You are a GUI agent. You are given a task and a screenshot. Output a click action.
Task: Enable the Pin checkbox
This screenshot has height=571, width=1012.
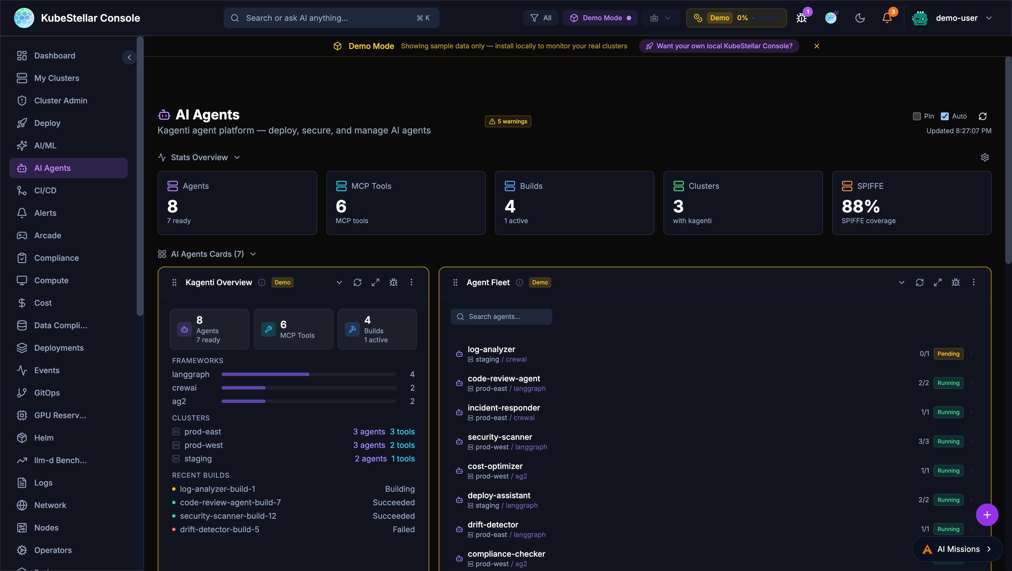(917, 116)
